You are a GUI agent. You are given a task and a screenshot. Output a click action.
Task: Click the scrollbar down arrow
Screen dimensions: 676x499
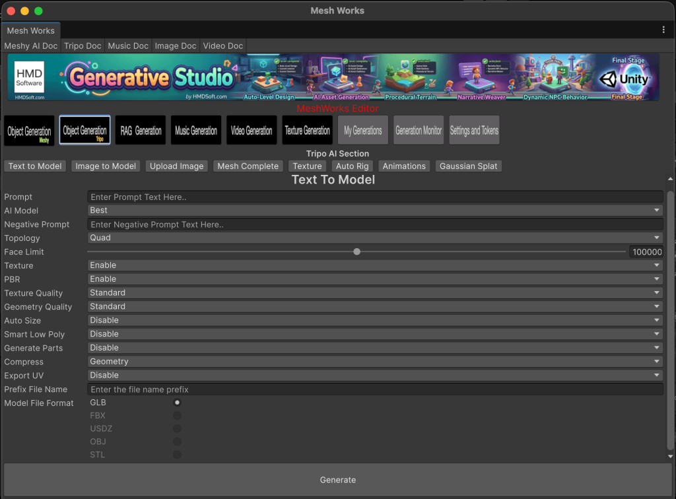point(670,456)
